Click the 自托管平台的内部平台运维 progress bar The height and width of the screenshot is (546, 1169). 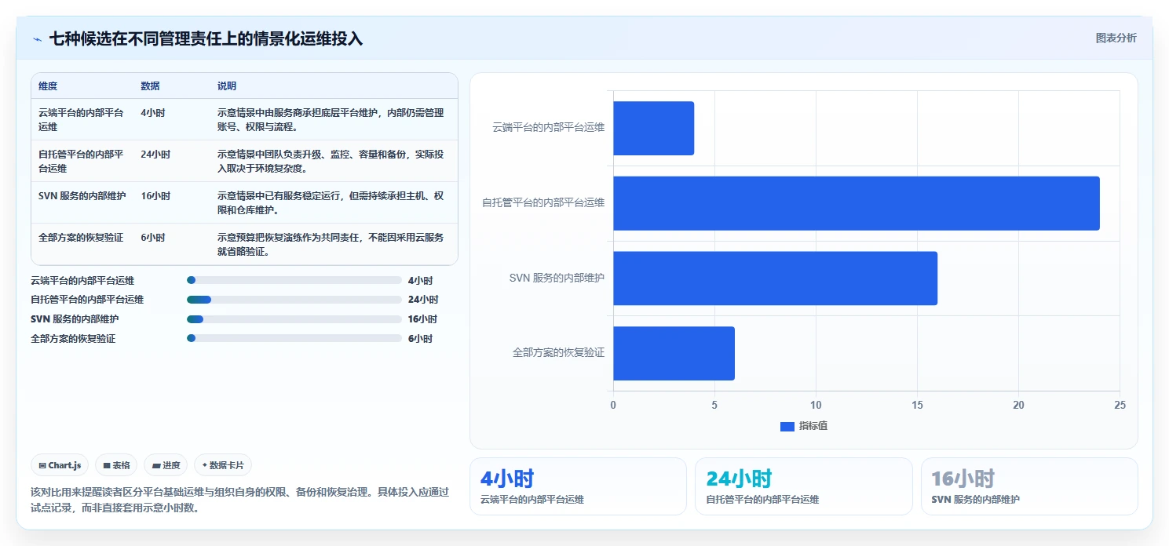click(x=294, y=300)
